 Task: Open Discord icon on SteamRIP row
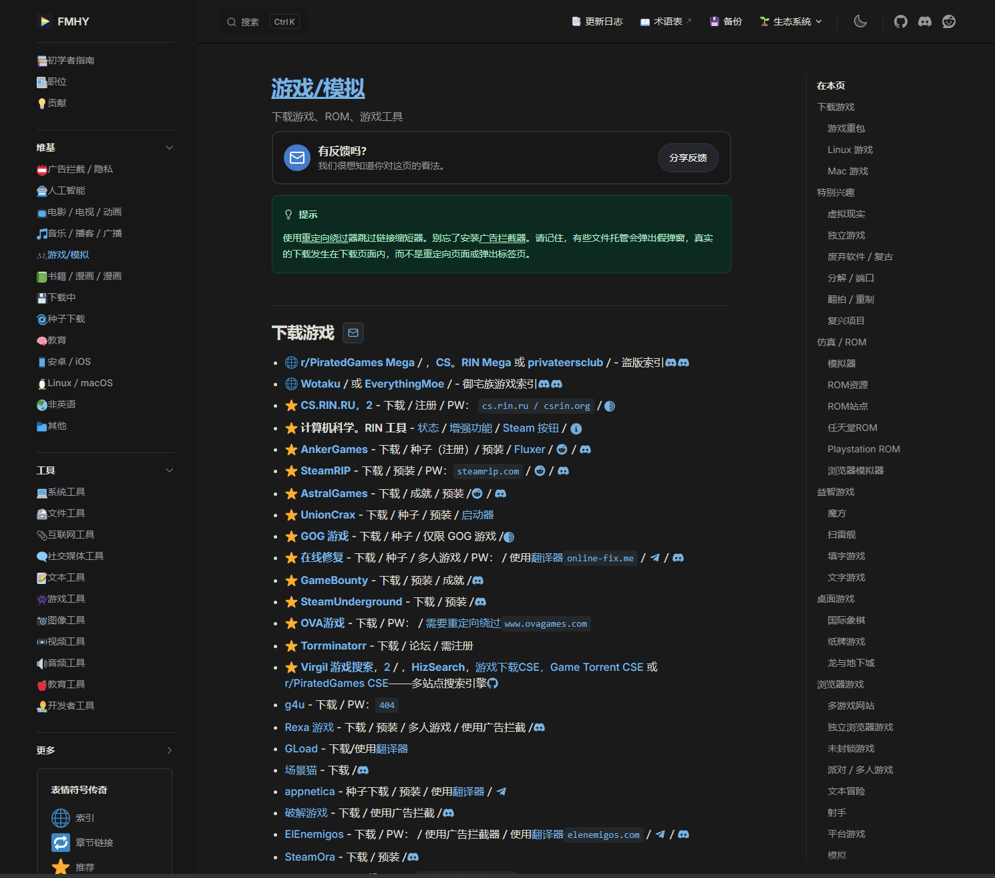563,471
